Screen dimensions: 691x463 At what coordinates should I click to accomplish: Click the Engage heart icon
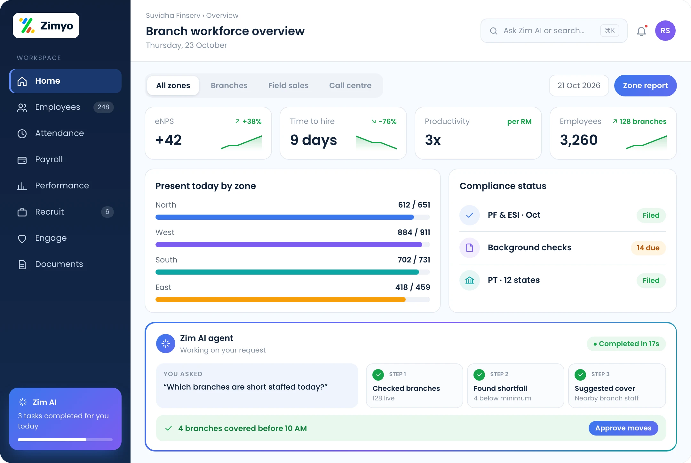click(22, 239)
